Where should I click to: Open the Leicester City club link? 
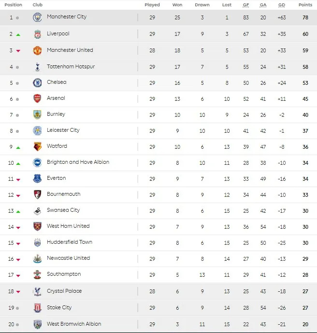pos(63,130)
